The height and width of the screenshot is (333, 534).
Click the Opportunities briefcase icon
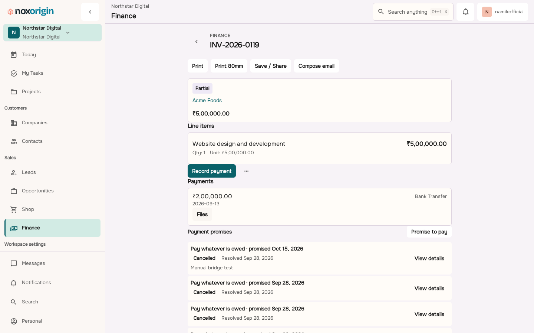pos(14,191)
